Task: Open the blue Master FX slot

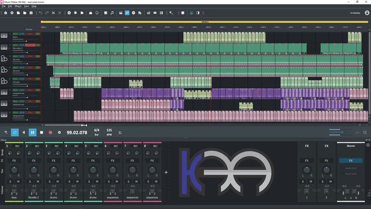Action: [351, 161]
